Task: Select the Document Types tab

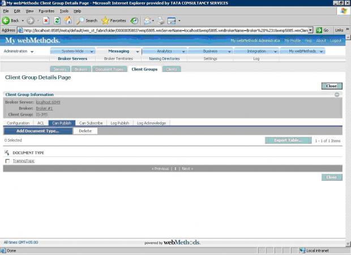Action: tap(109, 69)
